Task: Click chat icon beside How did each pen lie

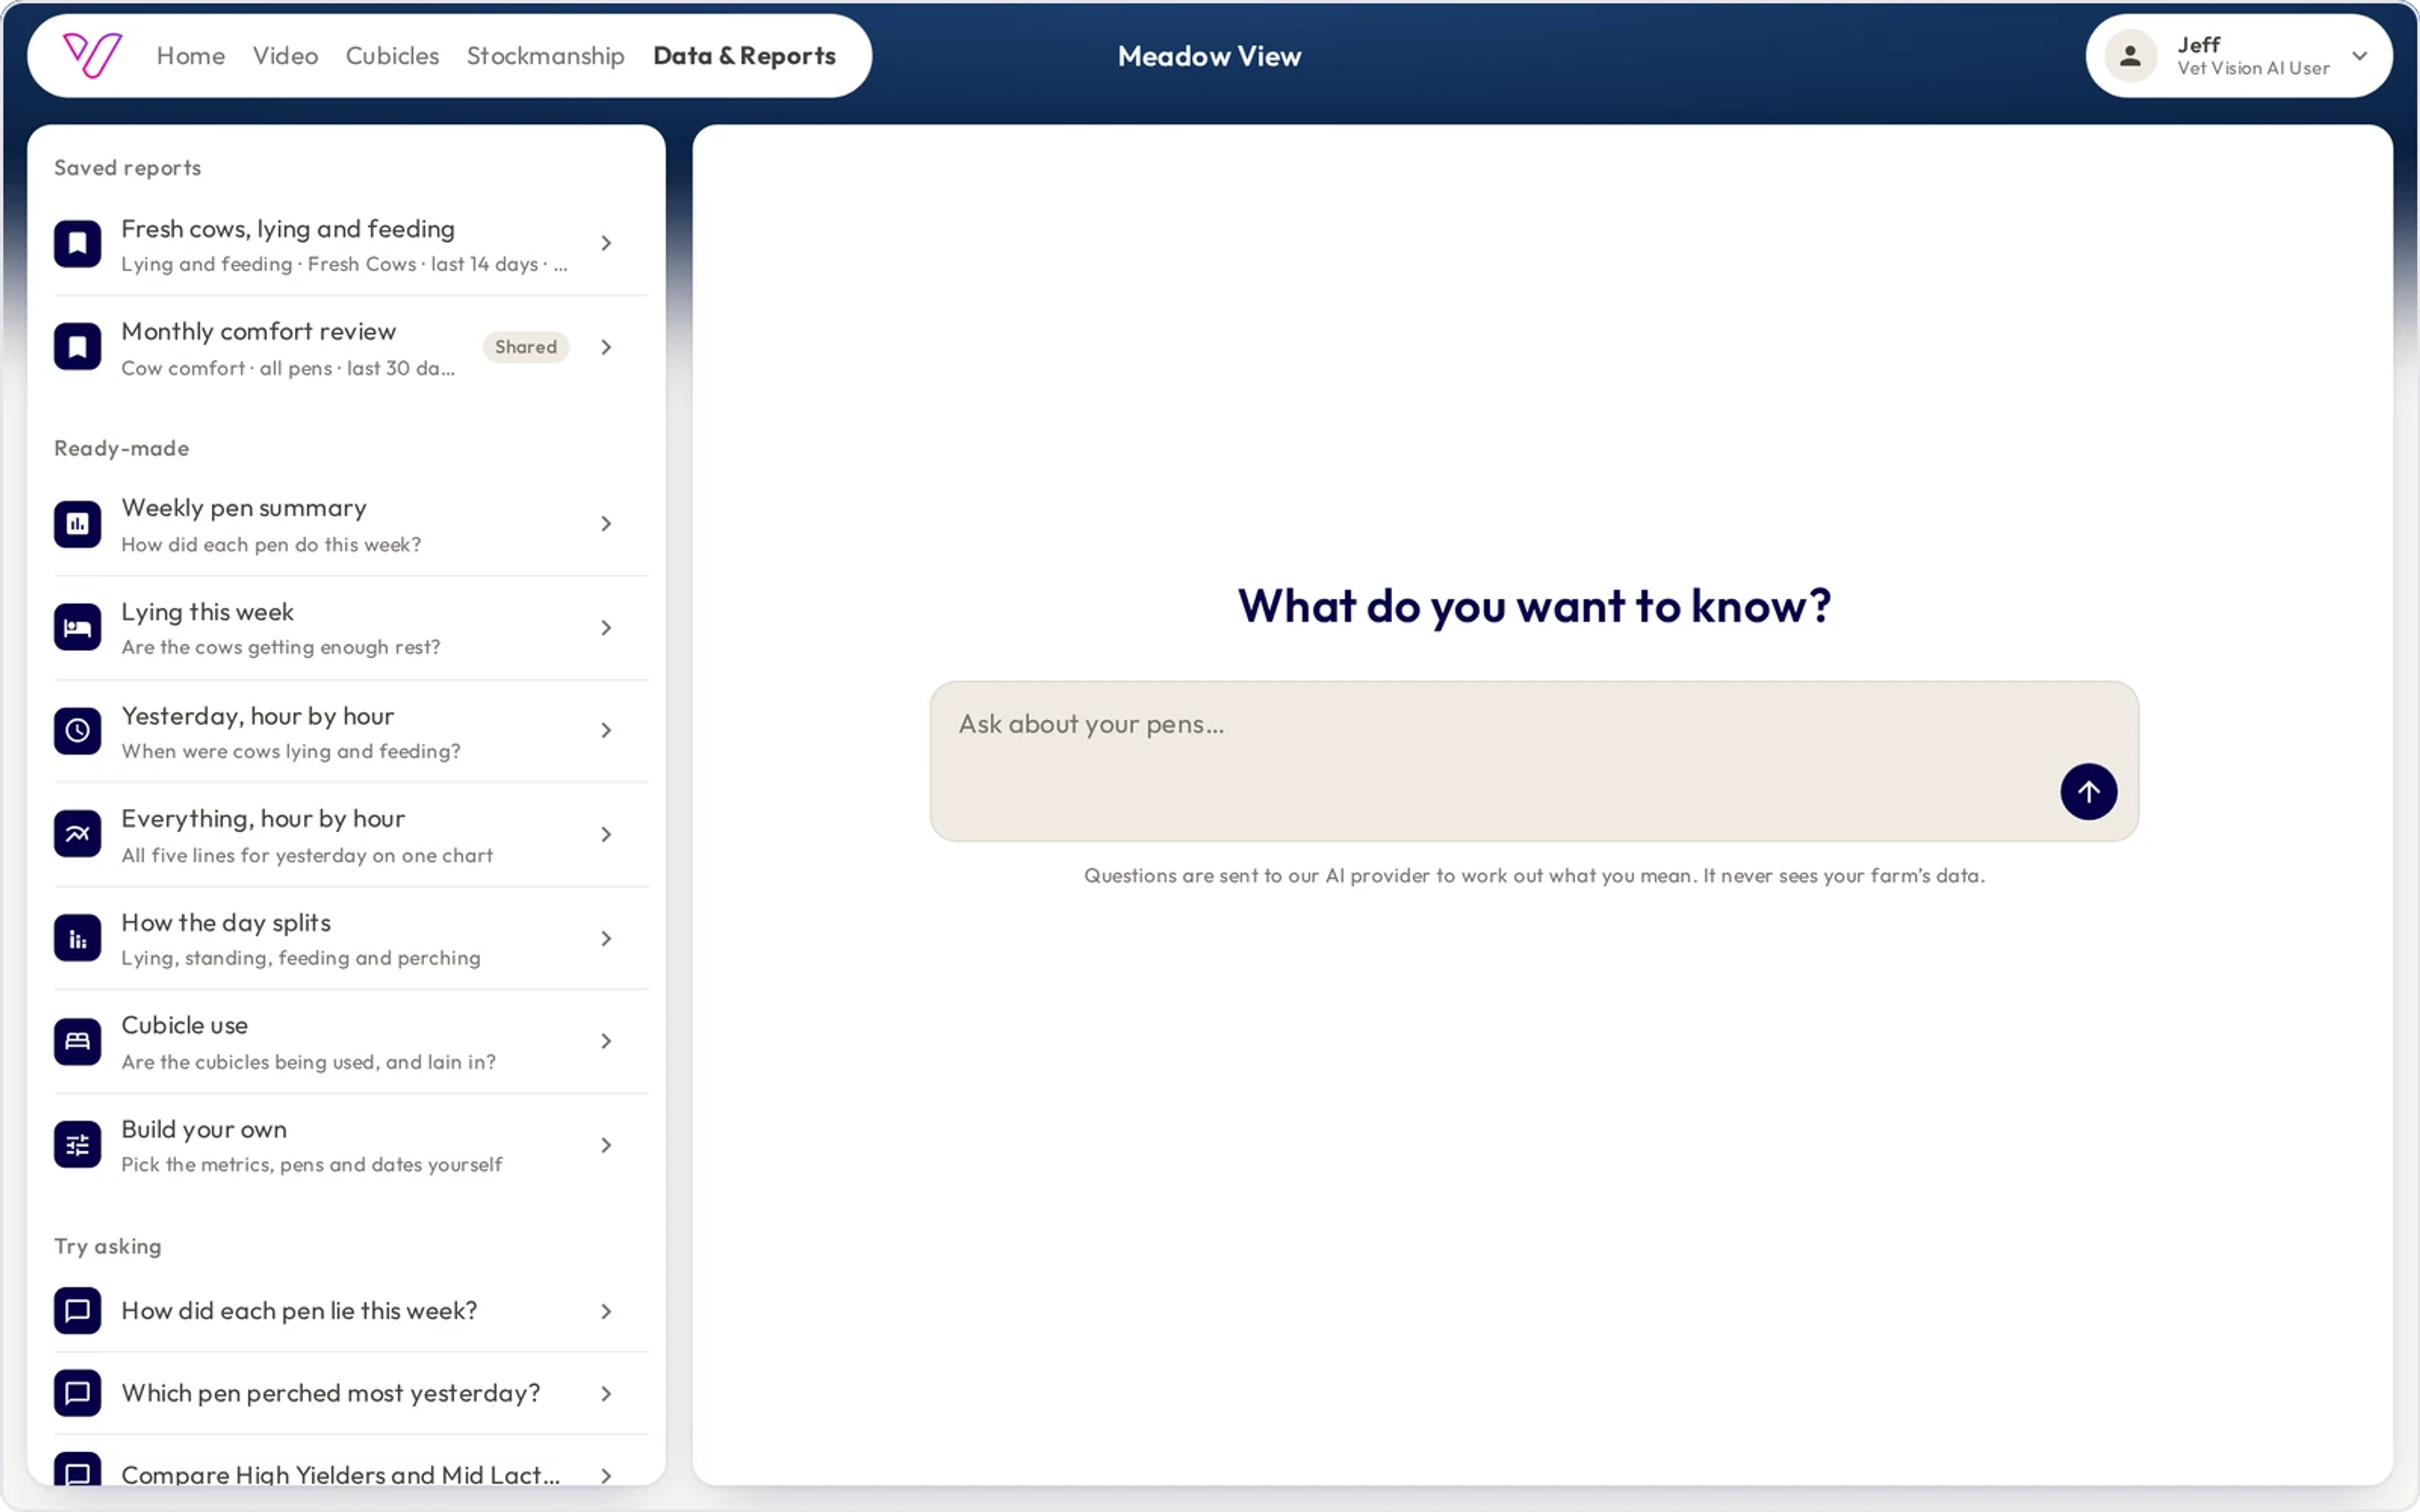Action: pos(77,1311)
